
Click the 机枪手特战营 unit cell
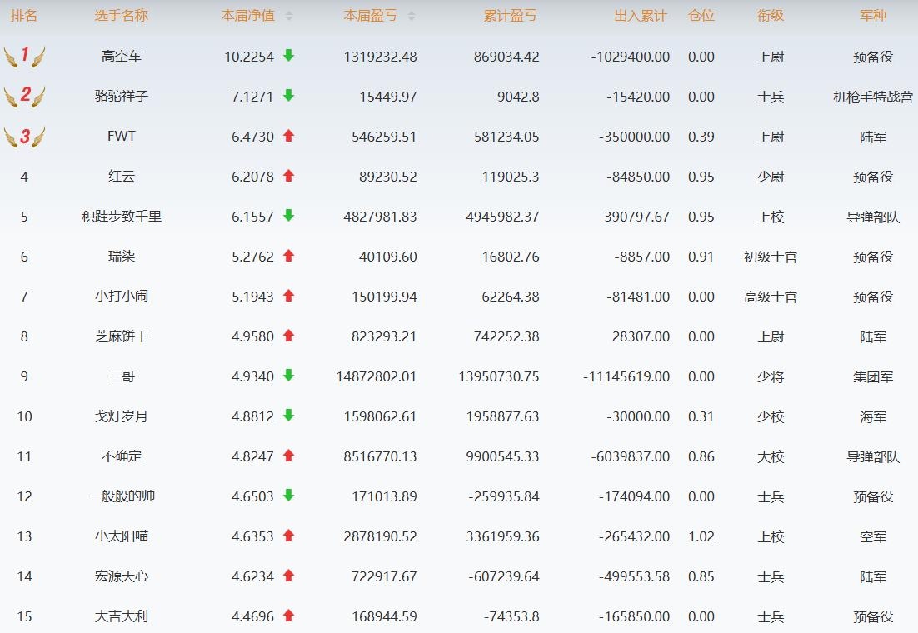(x=873, y=97)
